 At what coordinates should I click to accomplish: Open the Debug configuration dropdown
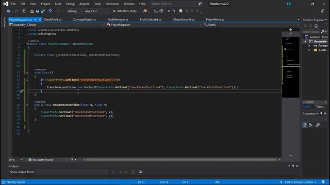(75, 11)
